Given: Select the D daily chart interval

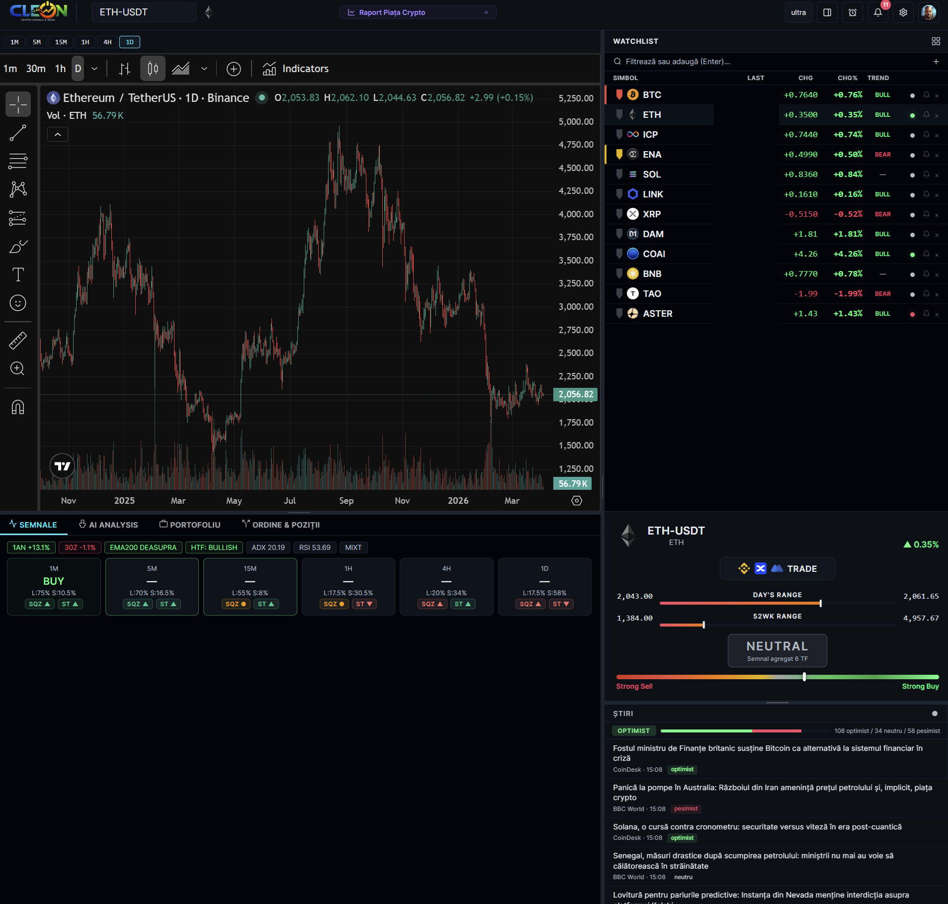Looking at the screenshot, I should point(78,69).
